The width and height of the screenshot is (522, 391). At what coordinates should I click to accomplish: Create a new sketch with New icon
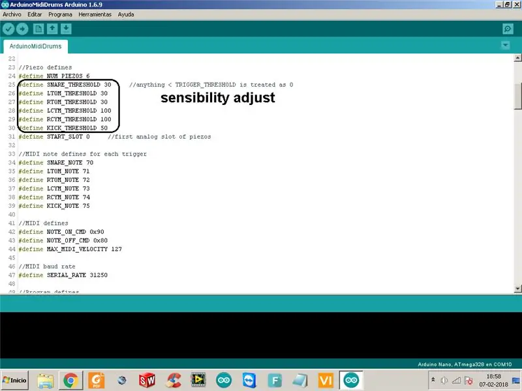coord(38,29)
